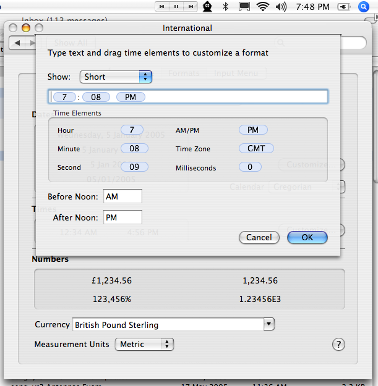Select the PM token in format field
378x386 pixels.
point(131,97)
